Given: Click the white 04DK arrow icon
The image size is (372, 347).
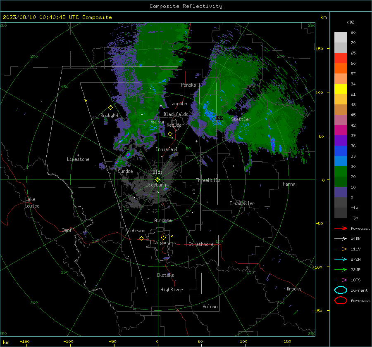Looking at the screenshot, I should (x=341, y=239).
